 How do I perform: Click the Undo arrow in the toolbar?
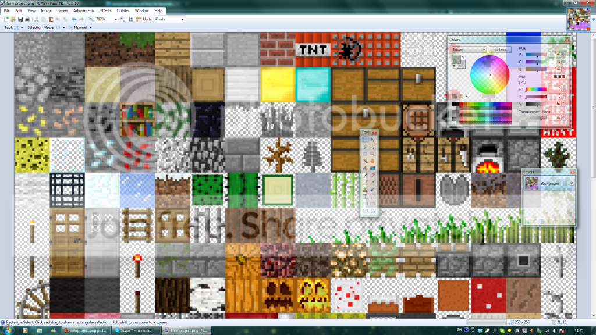pos(74,19)
